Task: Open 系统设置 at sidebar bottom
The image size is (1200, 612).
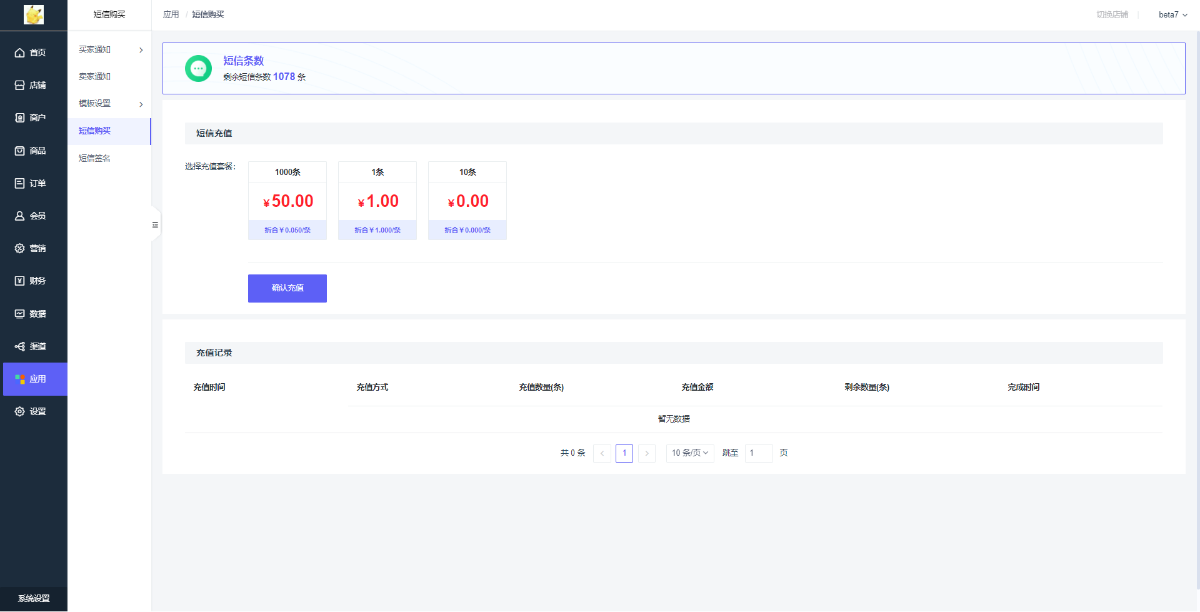Action: [x=34, y=599]
